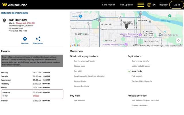The width and height of the screenshot is (184, 115).
Task: Click Return to search results link
Action: pos(14,13)
